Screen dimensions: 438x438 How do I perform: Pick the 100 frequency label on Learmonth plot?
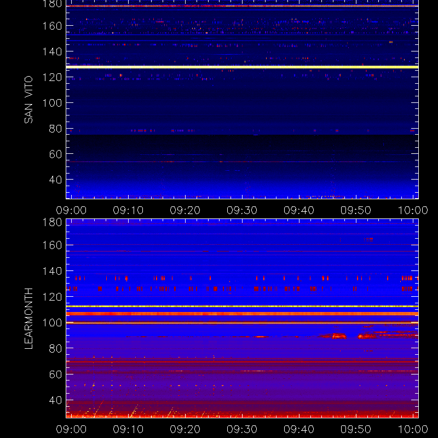point(52,322)
